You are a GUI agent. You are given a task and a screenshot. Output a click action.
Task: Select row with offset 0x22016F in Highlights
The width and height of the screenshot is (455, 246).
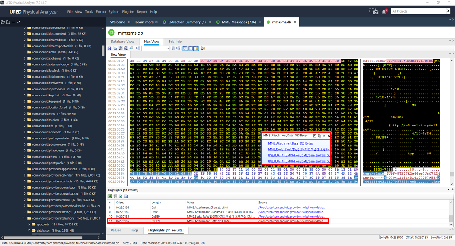click(217, 212)
